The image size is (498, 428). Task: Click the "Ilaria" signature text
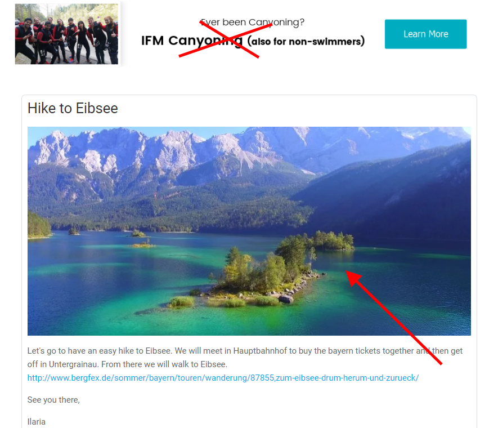pos(36,422)
